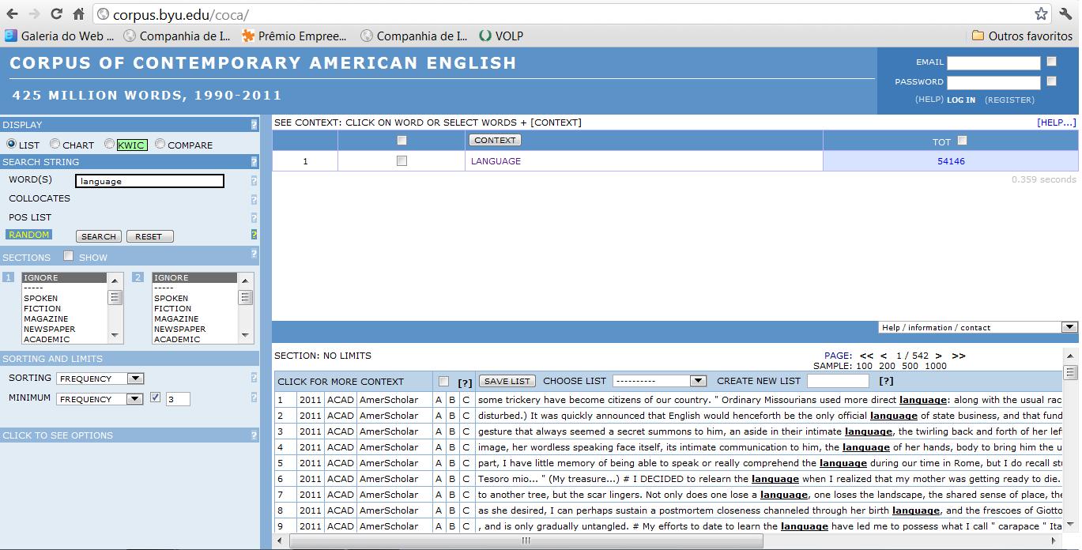Click the RESET button

[x=149, y=236]
